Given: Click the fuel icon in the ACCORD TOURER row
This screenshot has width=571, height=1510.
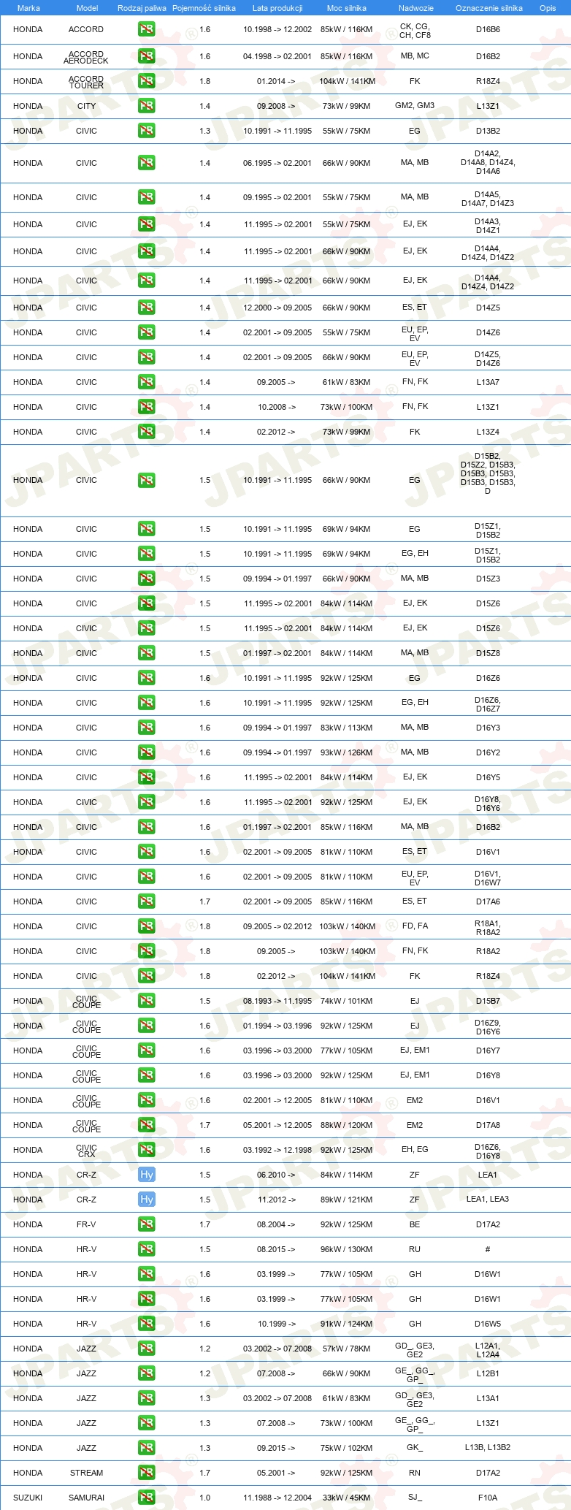Looking at the screenshot, I should pyautogui.click(x=146, y=81).
